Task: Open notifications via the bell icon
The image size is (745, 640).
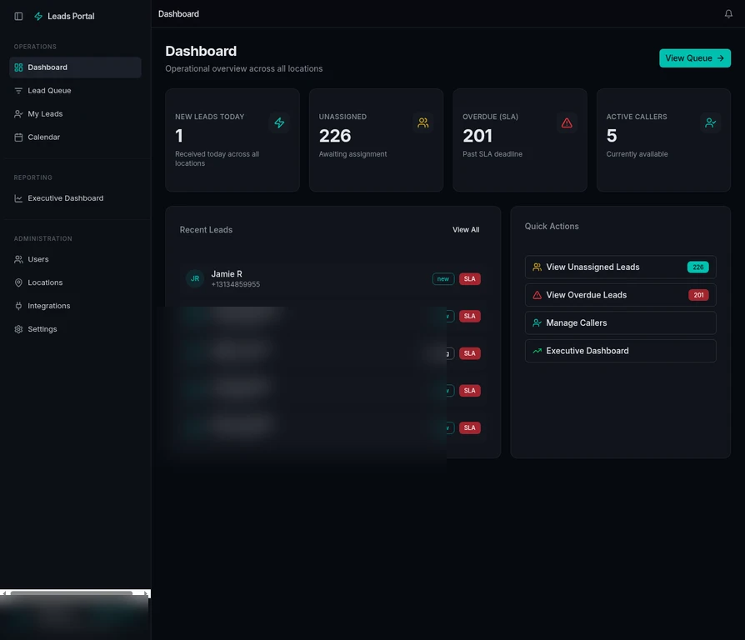Action: click(x=728, y=14)
